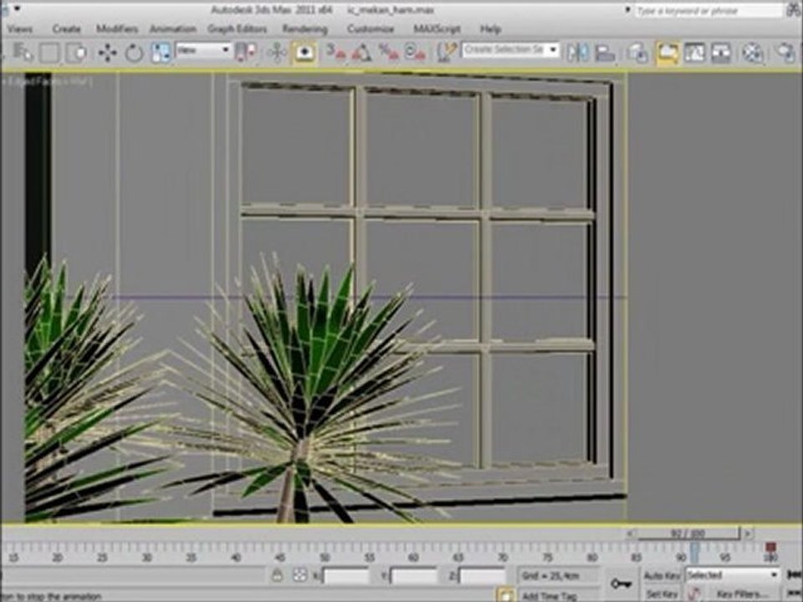Image resolution: width=803 pixels, height=602 pixels.
Task: Open the Views menu
Action: (20, 29)
